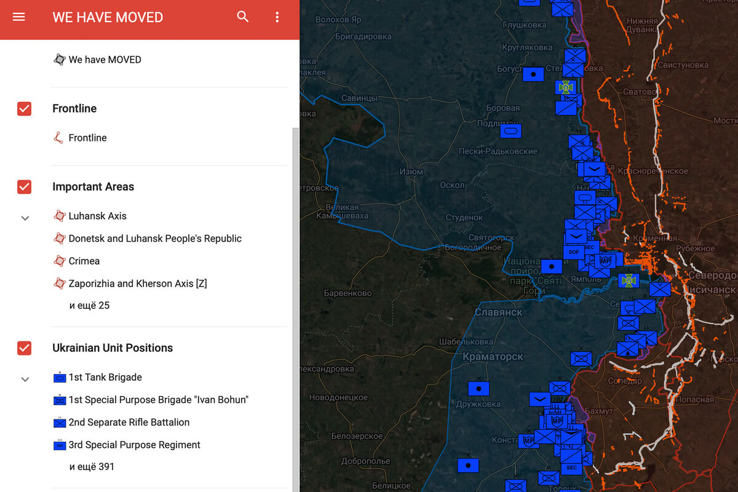
Task: Click the SOF unit marker on map
Action: (x=574, y=252)
